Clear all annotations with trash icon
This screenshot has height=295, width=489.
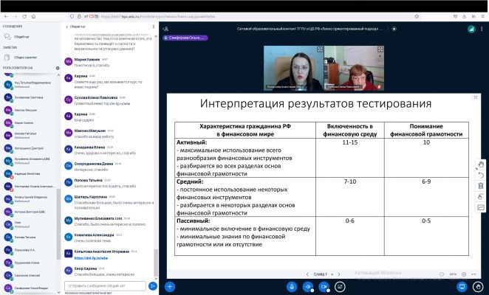click(x=481, y=186)
